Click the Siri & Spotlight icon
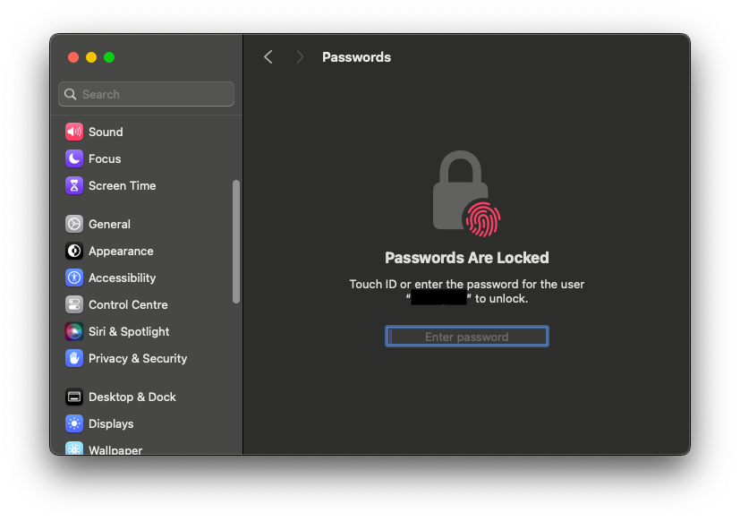 [x=74, y=331]
